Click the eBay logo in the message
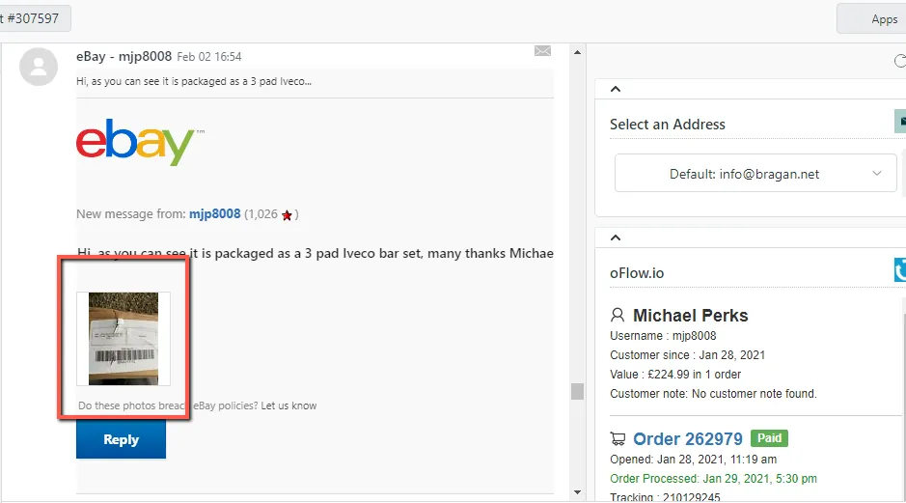 coord(141,142)
